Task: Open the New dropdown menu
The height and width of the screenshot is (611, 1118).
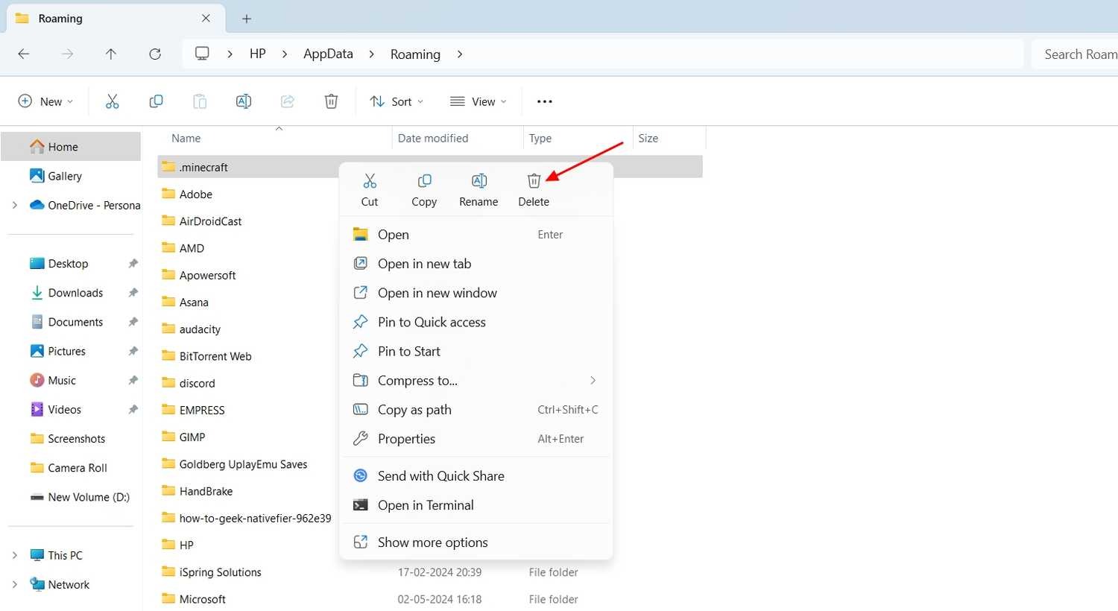Action: click(x=45, y=101)
